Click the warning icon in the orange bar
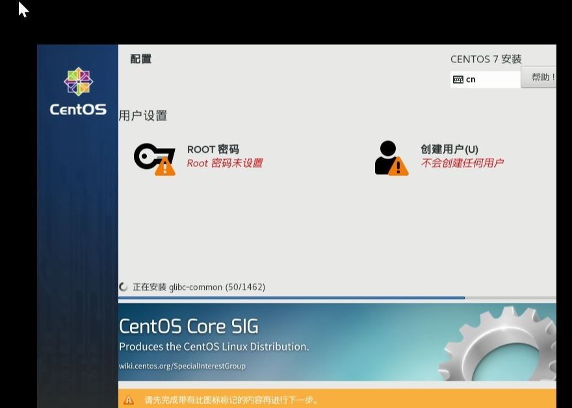The height and width of the screenshot is (408, 572). click(129, 400)
